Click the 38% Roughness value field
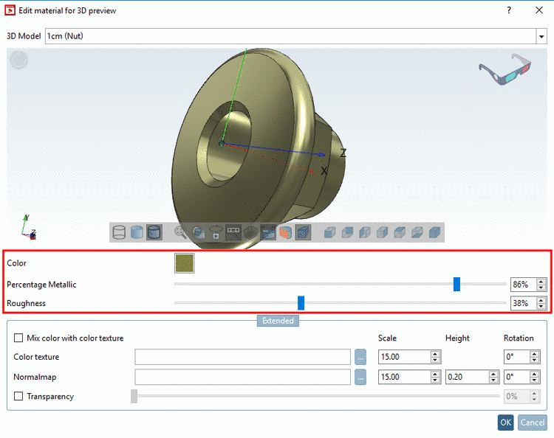The width and height of the screenshot is (554, 438). pyautogui.click(x=524, y=303)
